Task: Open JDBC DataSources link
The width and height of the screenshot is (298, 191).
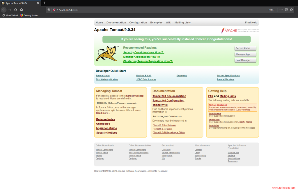Action: coord(146,79)
